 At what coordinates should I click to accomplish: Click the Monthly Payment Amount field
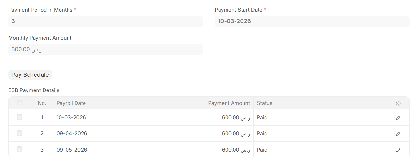point(105,50)
